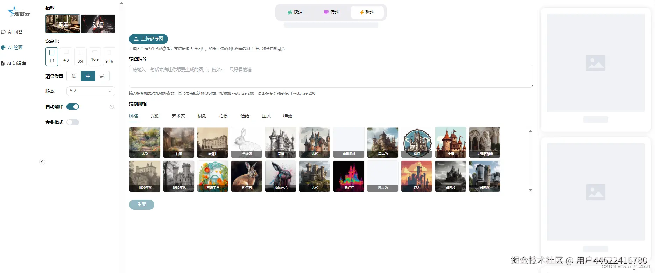Viewport: 655px width, 273px height.
Task: Pick the 1980年代 style thumbnail
Action: click(179, 176)
